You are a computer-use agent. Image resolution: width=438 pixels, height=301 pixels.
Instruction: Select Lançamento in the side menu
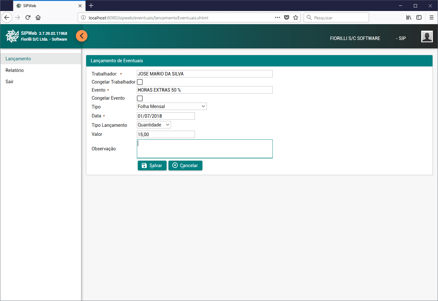[x=18, y=59]
